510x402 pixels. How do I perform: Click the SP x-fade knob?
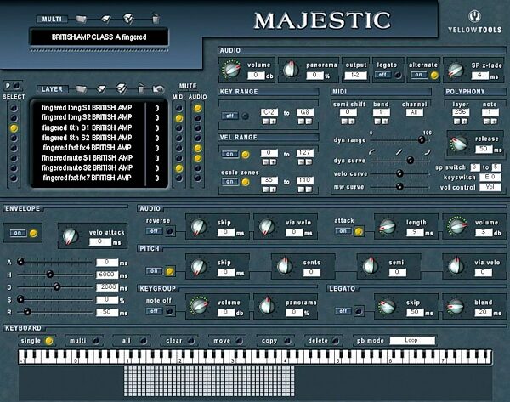pos(456,70)
